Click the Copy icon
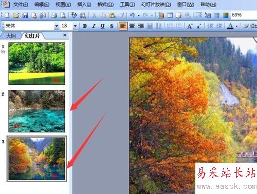The height and width of the screenshot is (194, 257). (103, 15)
